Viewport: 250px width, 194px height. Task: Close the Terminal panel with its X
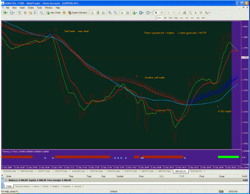[2, 175]
